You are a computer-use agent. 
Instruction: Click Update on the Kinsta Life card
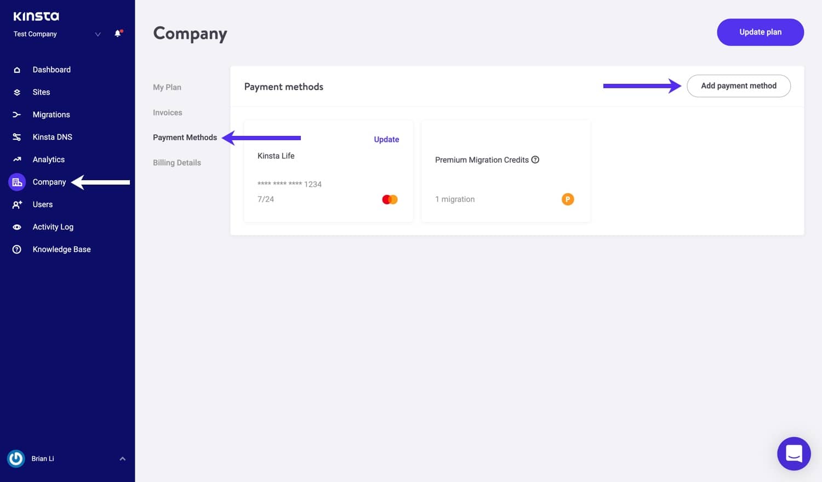click(x=386, y=140)
